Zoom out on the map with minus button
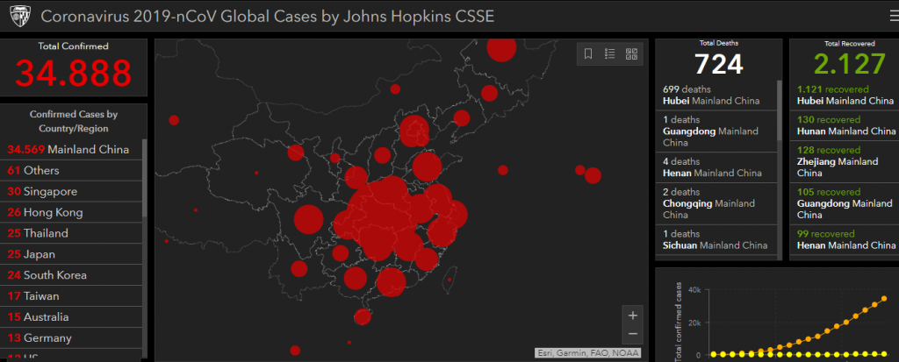The width and height of the screenshot is (899, 362). (633, 335)
